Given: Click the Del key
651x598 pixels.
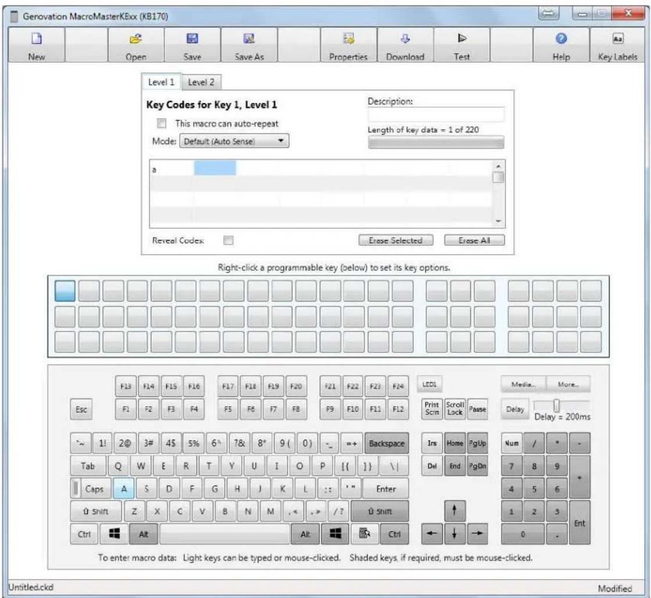Looking at the screenshot, I should click(x=432, y=466).
